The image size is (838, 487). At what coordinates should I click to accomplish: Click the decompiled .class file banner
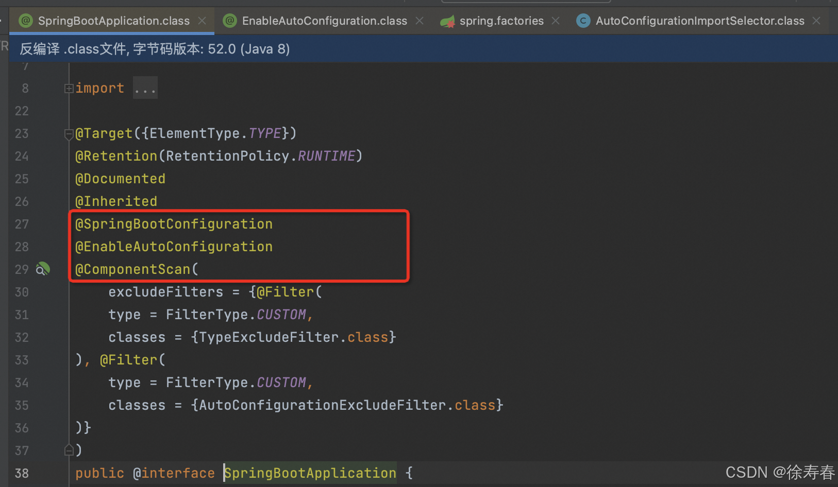423,49
